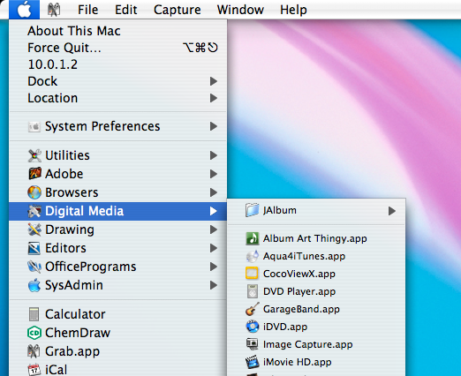Click the CocoViewX yellow frame icon
This screenshot has height=376, width=461.
252,274
